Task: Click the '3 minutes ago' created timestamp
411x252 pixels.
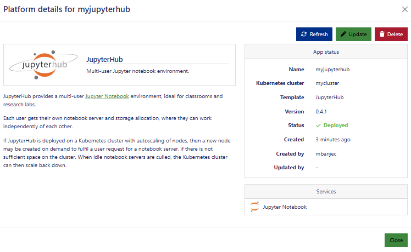Action: 333,140
